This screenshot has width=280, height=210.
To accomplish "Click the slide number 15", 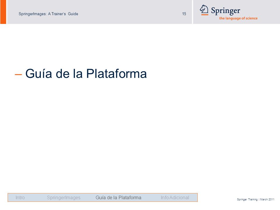I will pos(184,14).
